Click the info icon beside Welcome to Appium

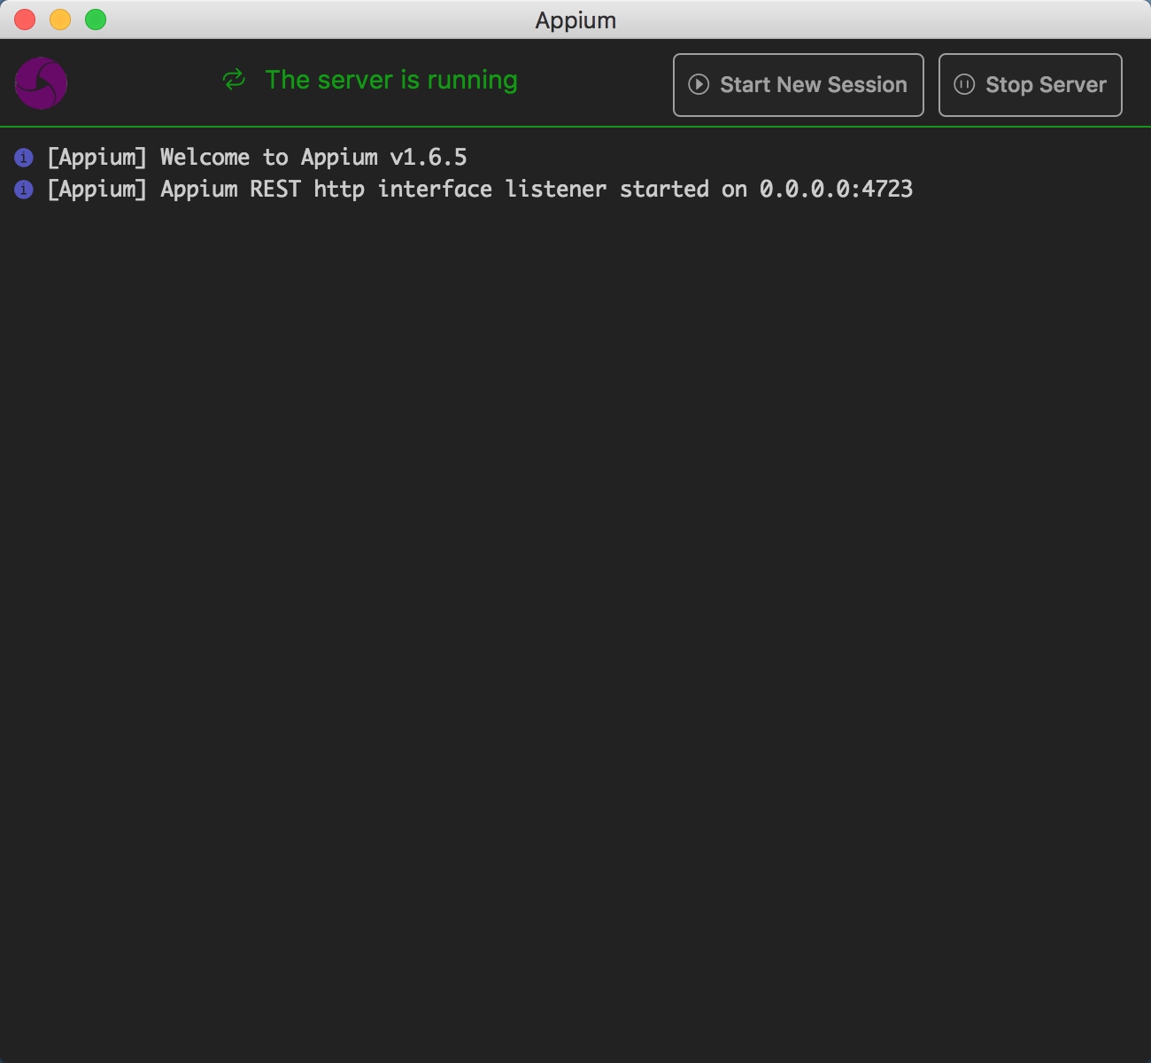pyautogui.click(x=24, y=158)
